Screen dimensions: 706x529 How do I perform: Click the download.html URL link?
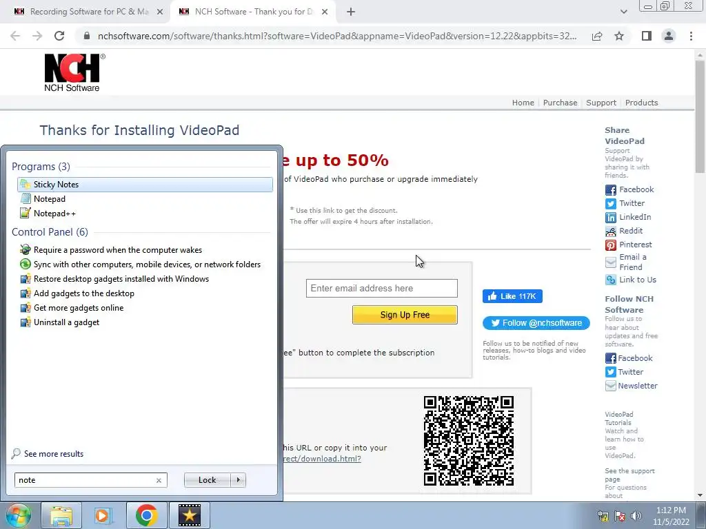(323, 459)
